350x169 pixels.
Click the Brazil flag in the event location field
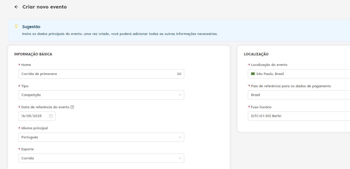point(253,74)
